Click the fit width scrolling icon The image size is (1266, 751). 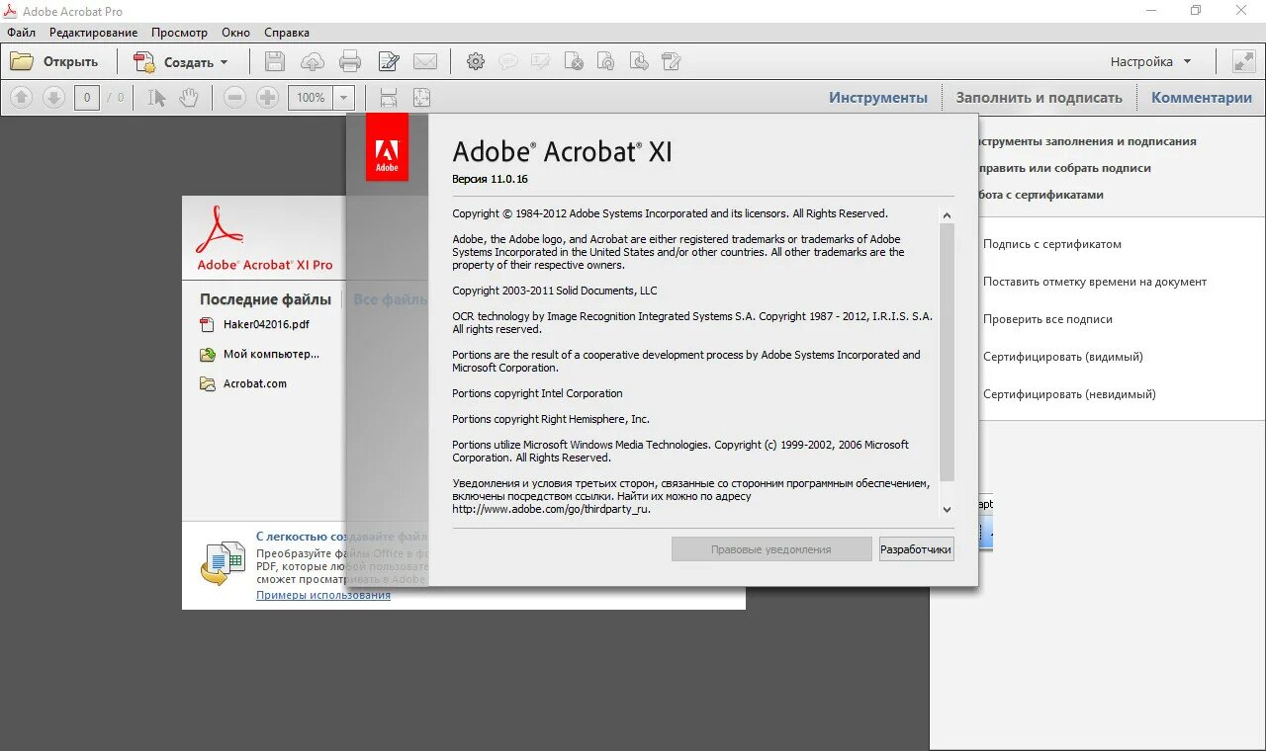389,98
